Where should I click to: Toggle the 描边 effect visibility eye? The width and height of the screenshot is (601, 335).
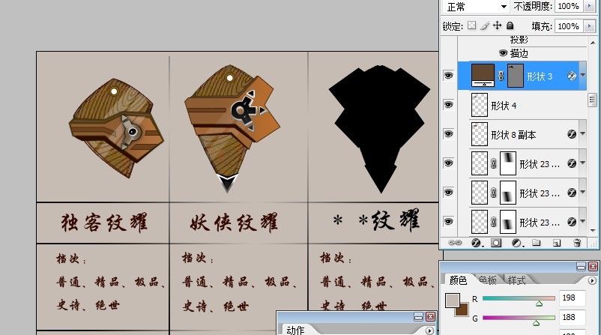coord(504,53)
